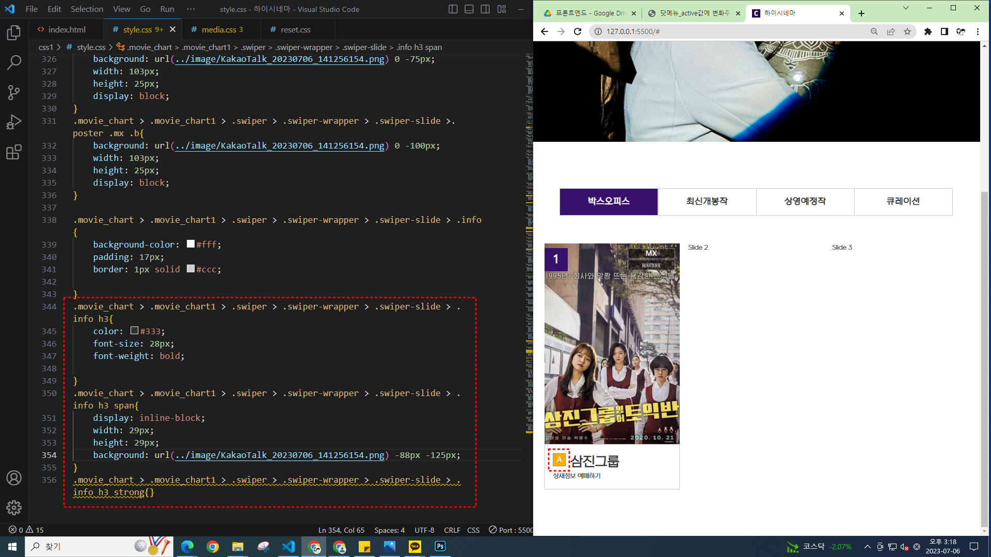Bookmark this page with star icon
The width and height of the screenshot is (991, 557).
907,31
